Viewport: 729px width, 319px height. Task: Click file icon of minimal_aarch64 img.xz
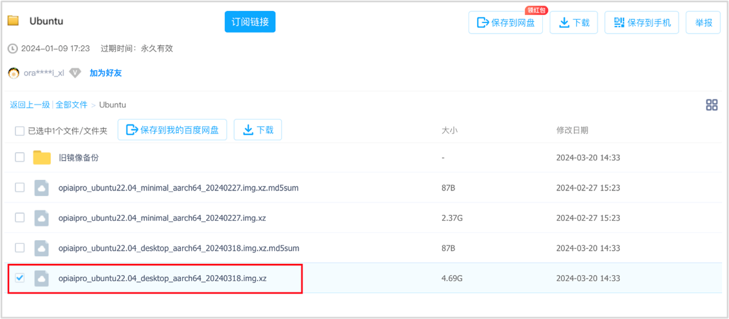42,218
